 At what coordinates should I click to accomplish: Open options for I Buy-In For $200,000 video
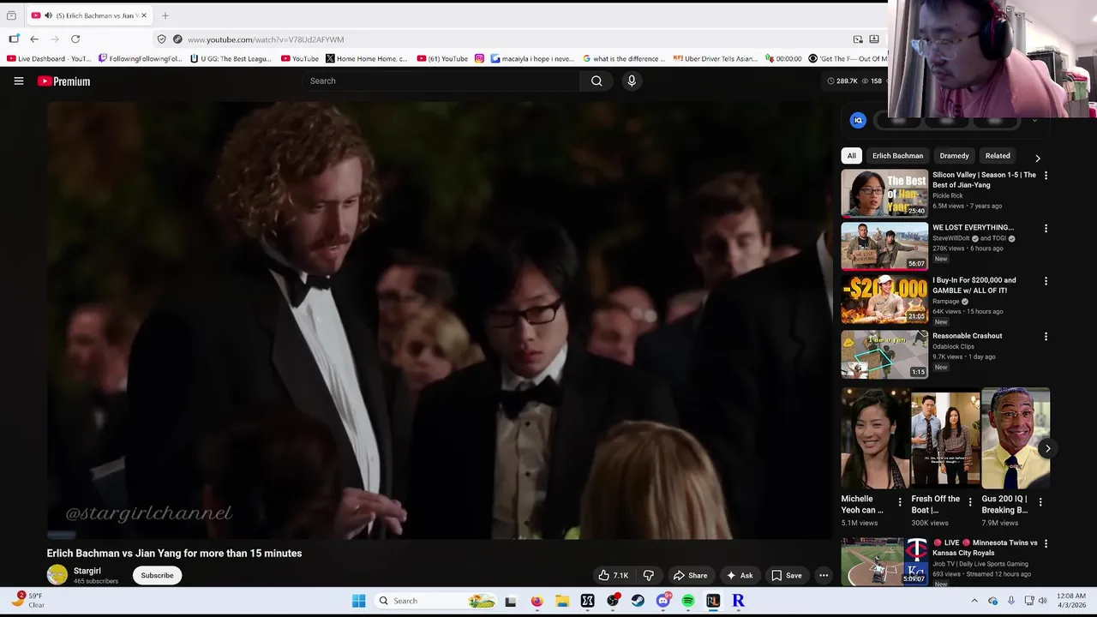tap(1046, 281)
